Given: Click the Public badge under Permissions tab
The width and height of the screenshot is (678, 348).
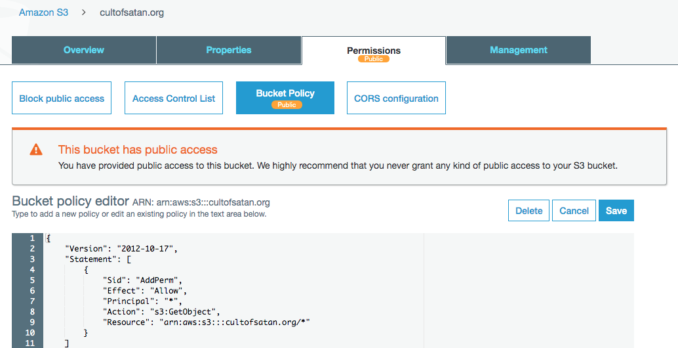Looking at the screenshot, I should [374, 59].
